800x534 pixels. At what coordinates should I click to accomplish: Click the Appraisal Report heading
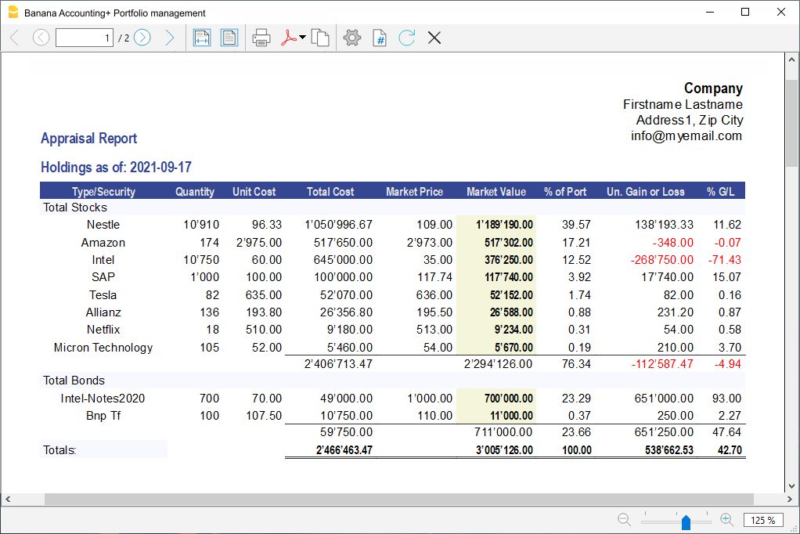click(x=88, y=139)
